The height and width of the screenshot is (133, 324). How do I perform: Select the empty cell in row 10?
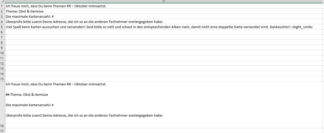click(x=164, y=53)
